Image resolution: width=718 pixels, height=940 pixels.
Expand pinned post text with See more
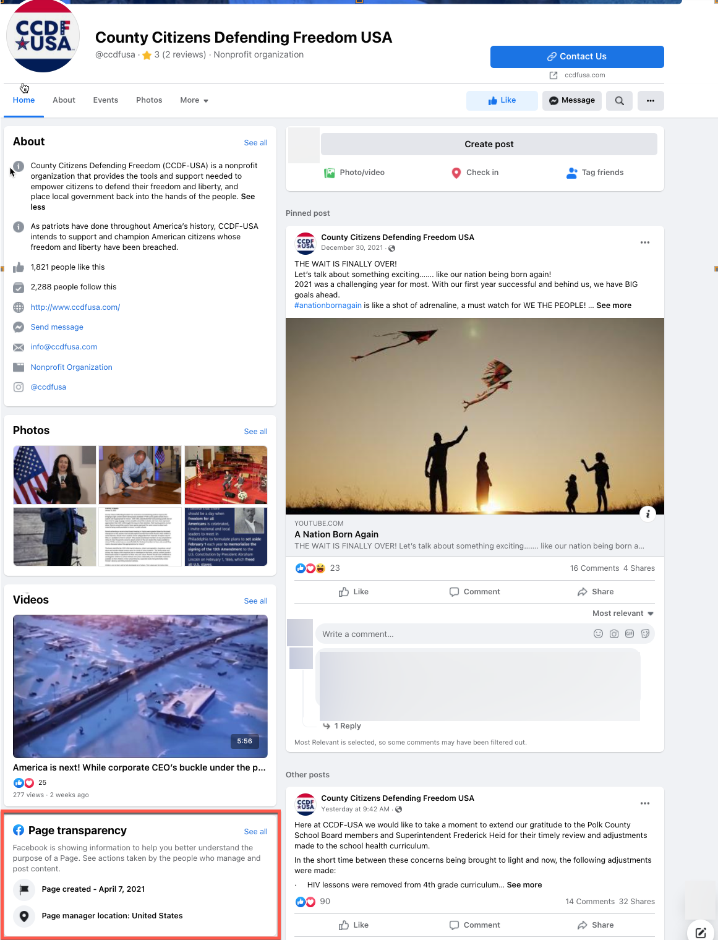point(613,305)
